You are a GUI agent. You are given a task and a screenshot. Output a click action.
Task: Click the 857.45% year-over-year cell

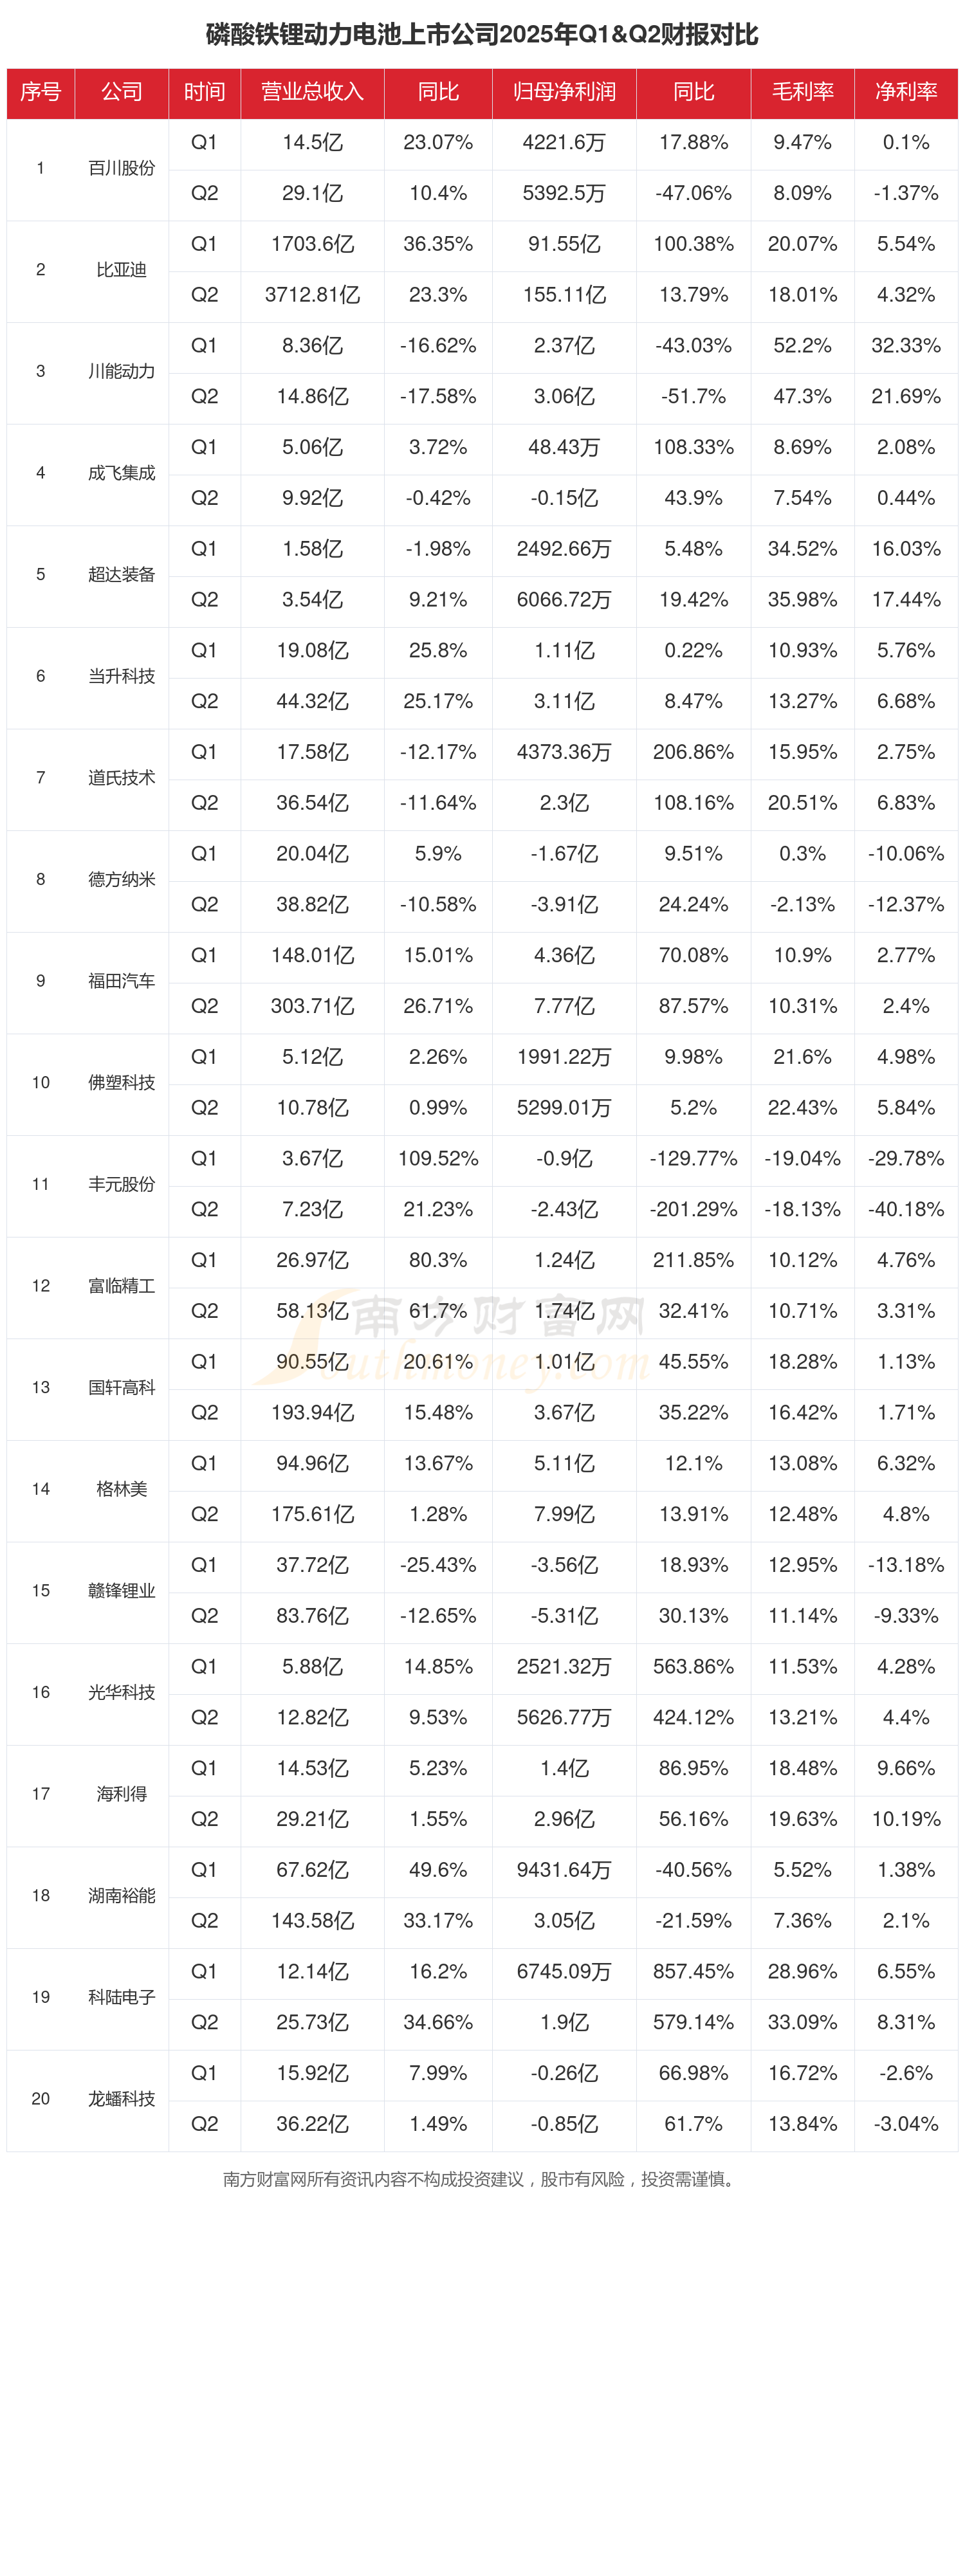tap(693, 1971)
